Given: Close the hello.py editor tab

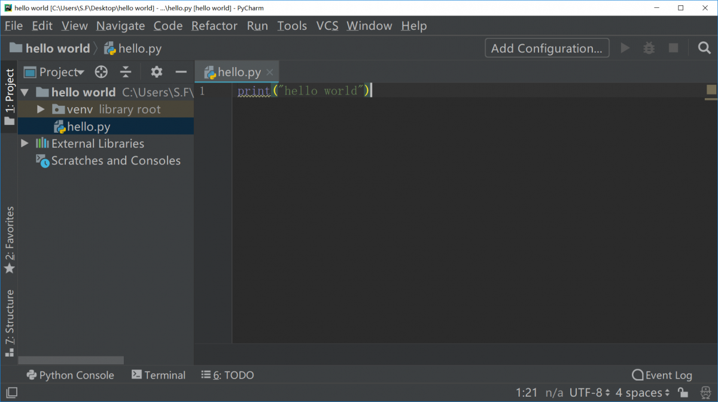Looking at the screenshot, I should click(270, 72).
